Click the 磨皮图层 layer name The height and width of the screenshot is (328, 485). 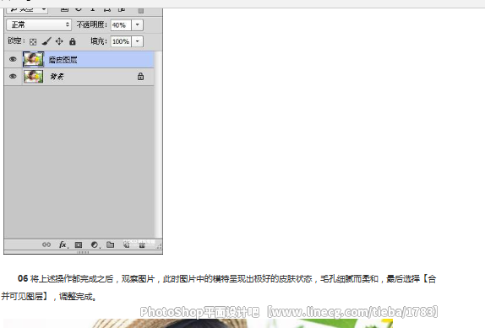click(x=63, y=60)
